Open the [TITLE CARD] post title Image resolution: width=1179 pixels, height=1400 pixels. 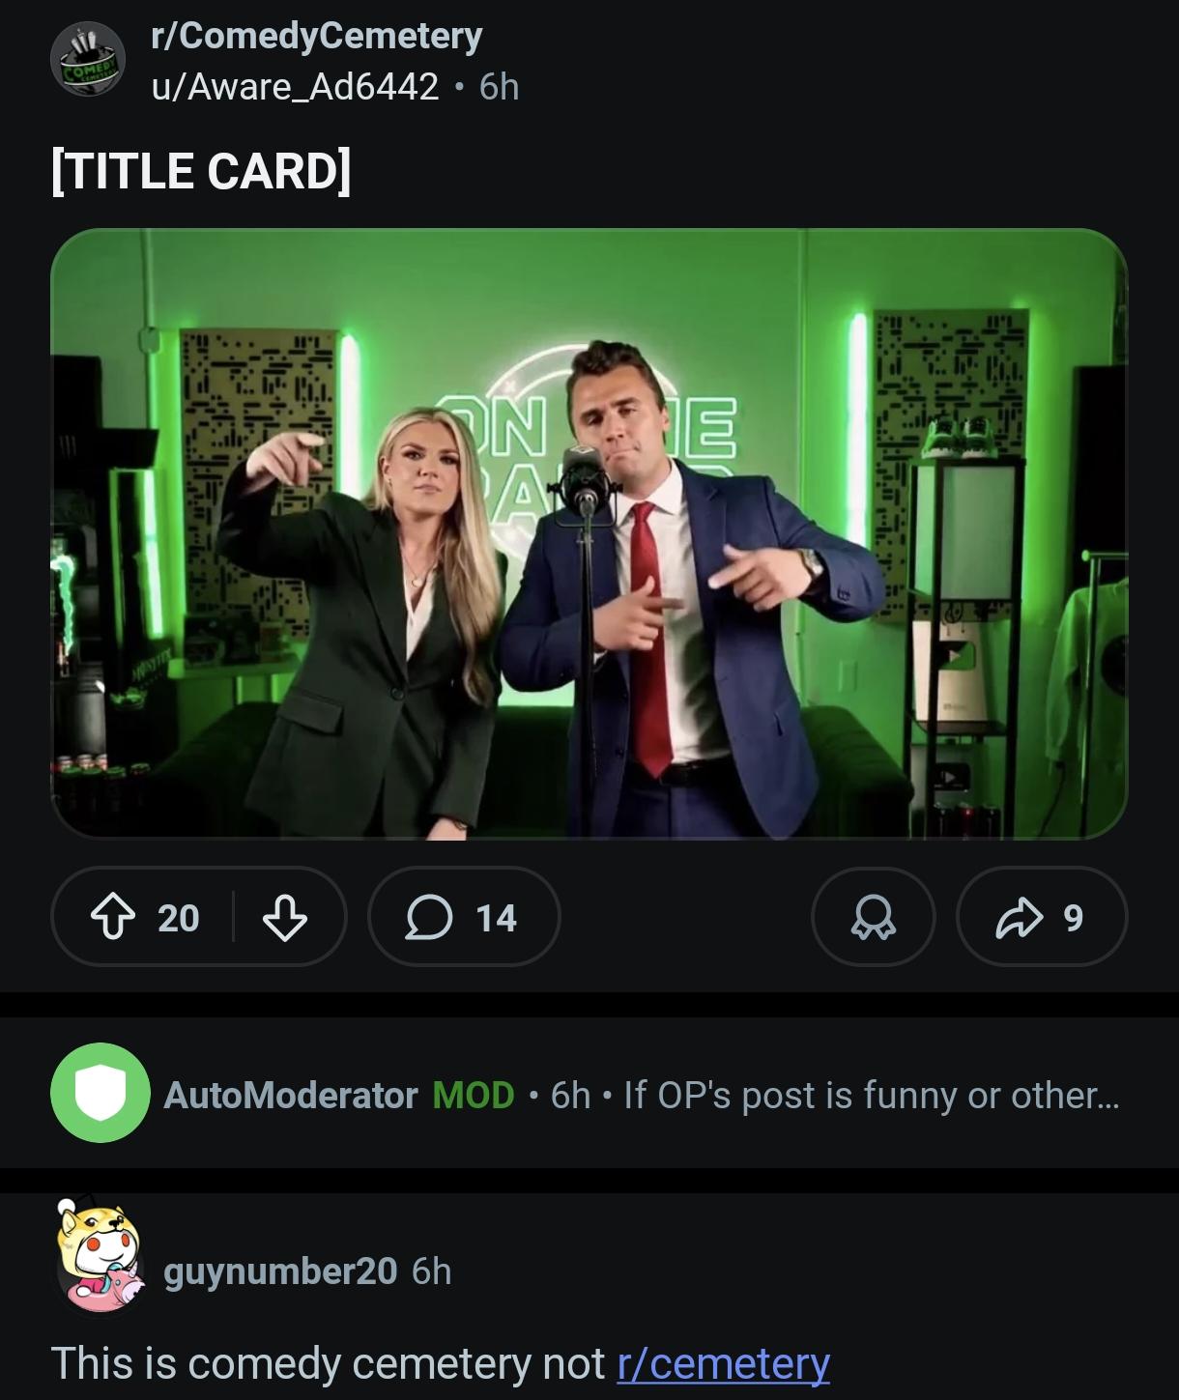tap(201, 171)
